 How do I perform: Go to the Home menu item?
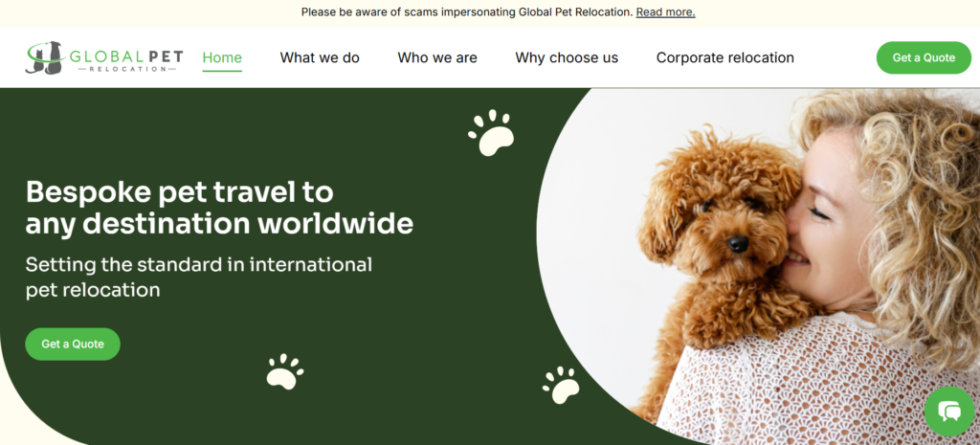pos(222,57)
